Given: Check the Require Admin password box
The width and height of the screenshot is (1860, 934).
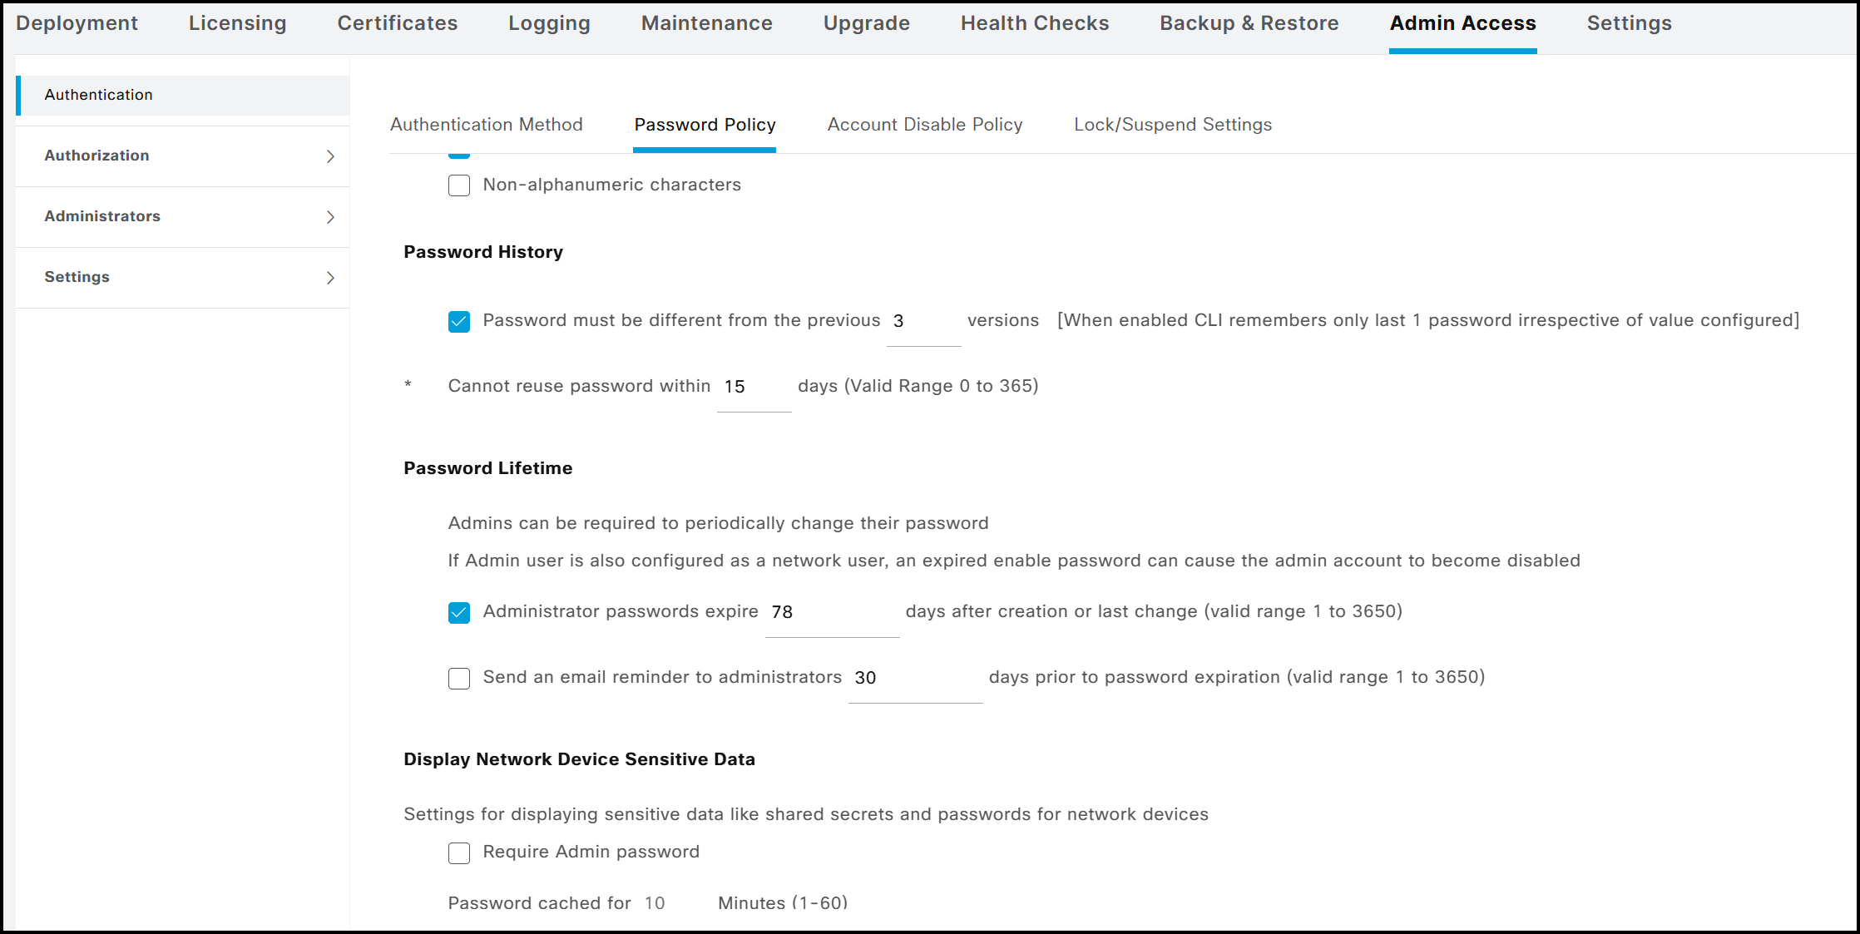Looking at the screenshot, I should (459, 853).
